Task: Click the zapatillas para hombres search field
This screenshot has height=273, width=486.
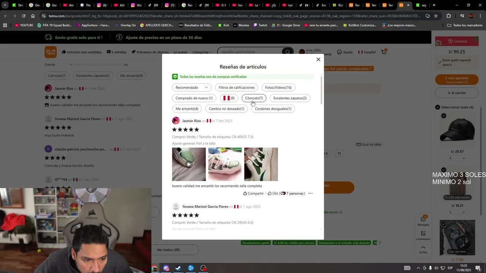Action: 250,52
